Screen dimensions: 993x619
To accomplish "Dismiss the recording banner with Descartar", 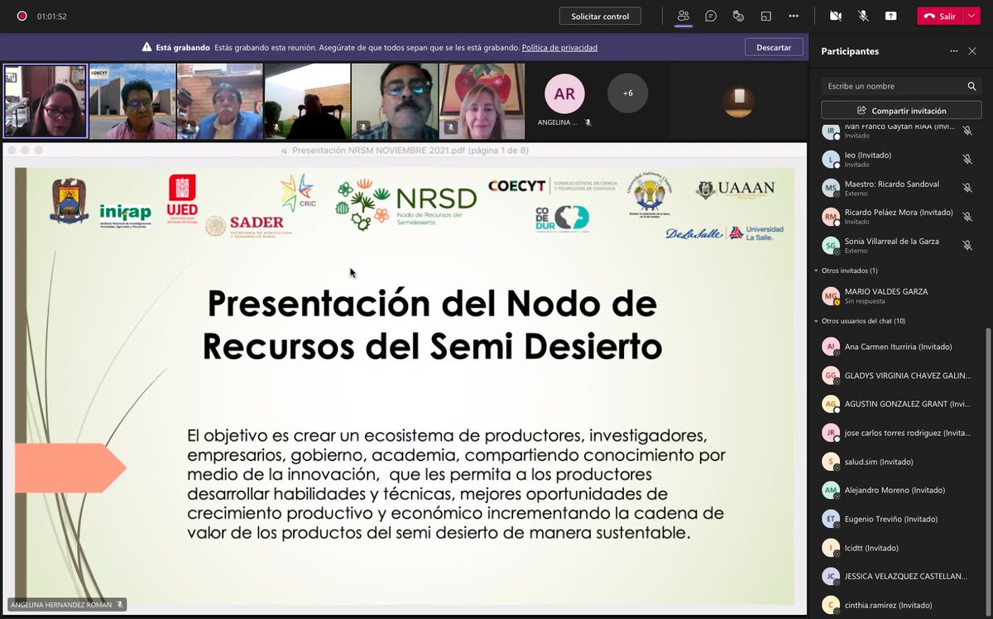I will [774, 47].
